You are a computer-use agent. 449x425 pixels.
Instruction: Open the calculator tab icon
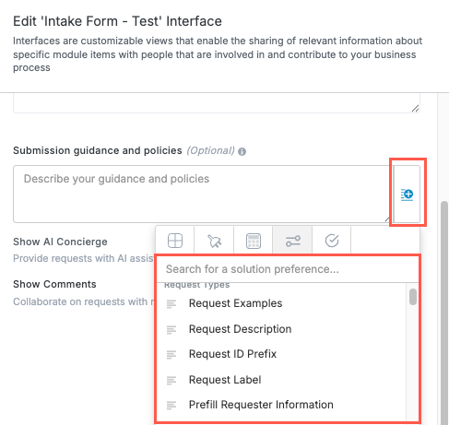pyautogui.click(x=254, y=241)
